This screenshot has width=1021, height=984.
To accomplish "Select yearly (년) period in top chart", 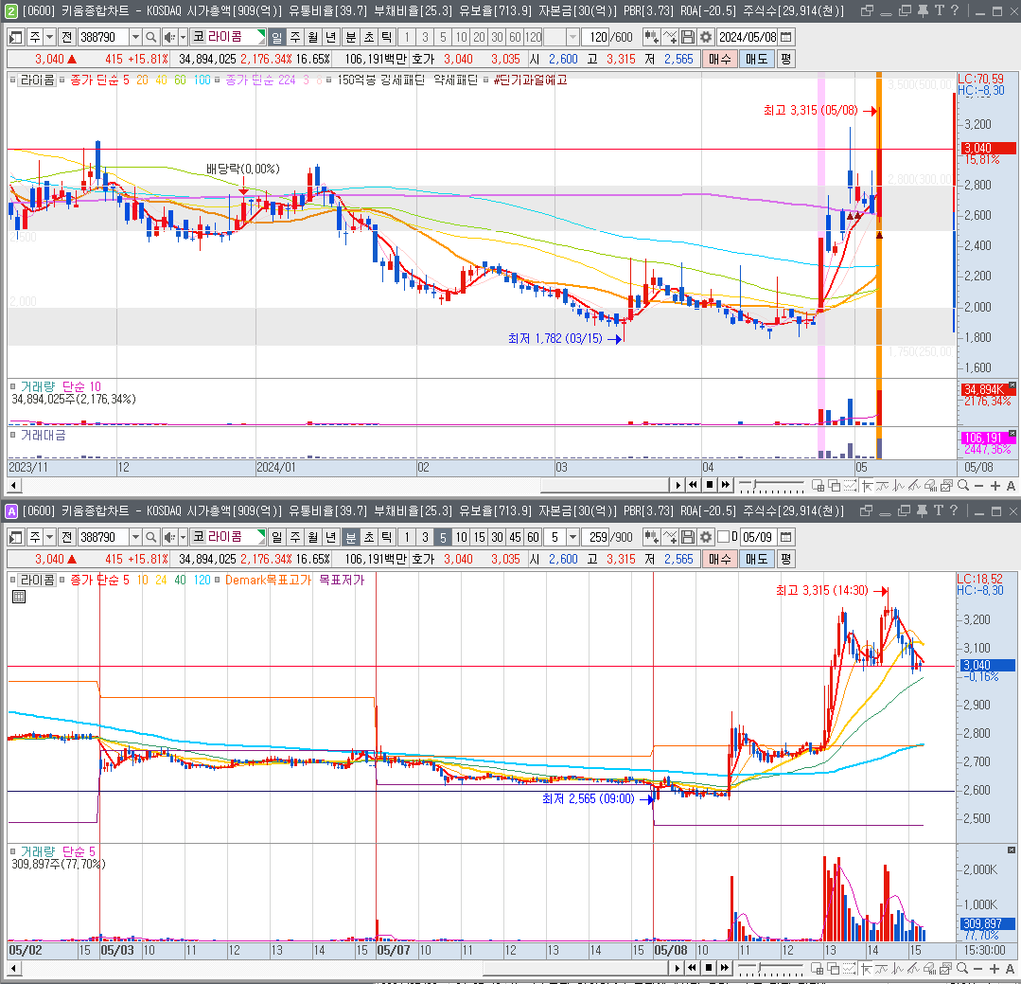I will tap(331, 37).
